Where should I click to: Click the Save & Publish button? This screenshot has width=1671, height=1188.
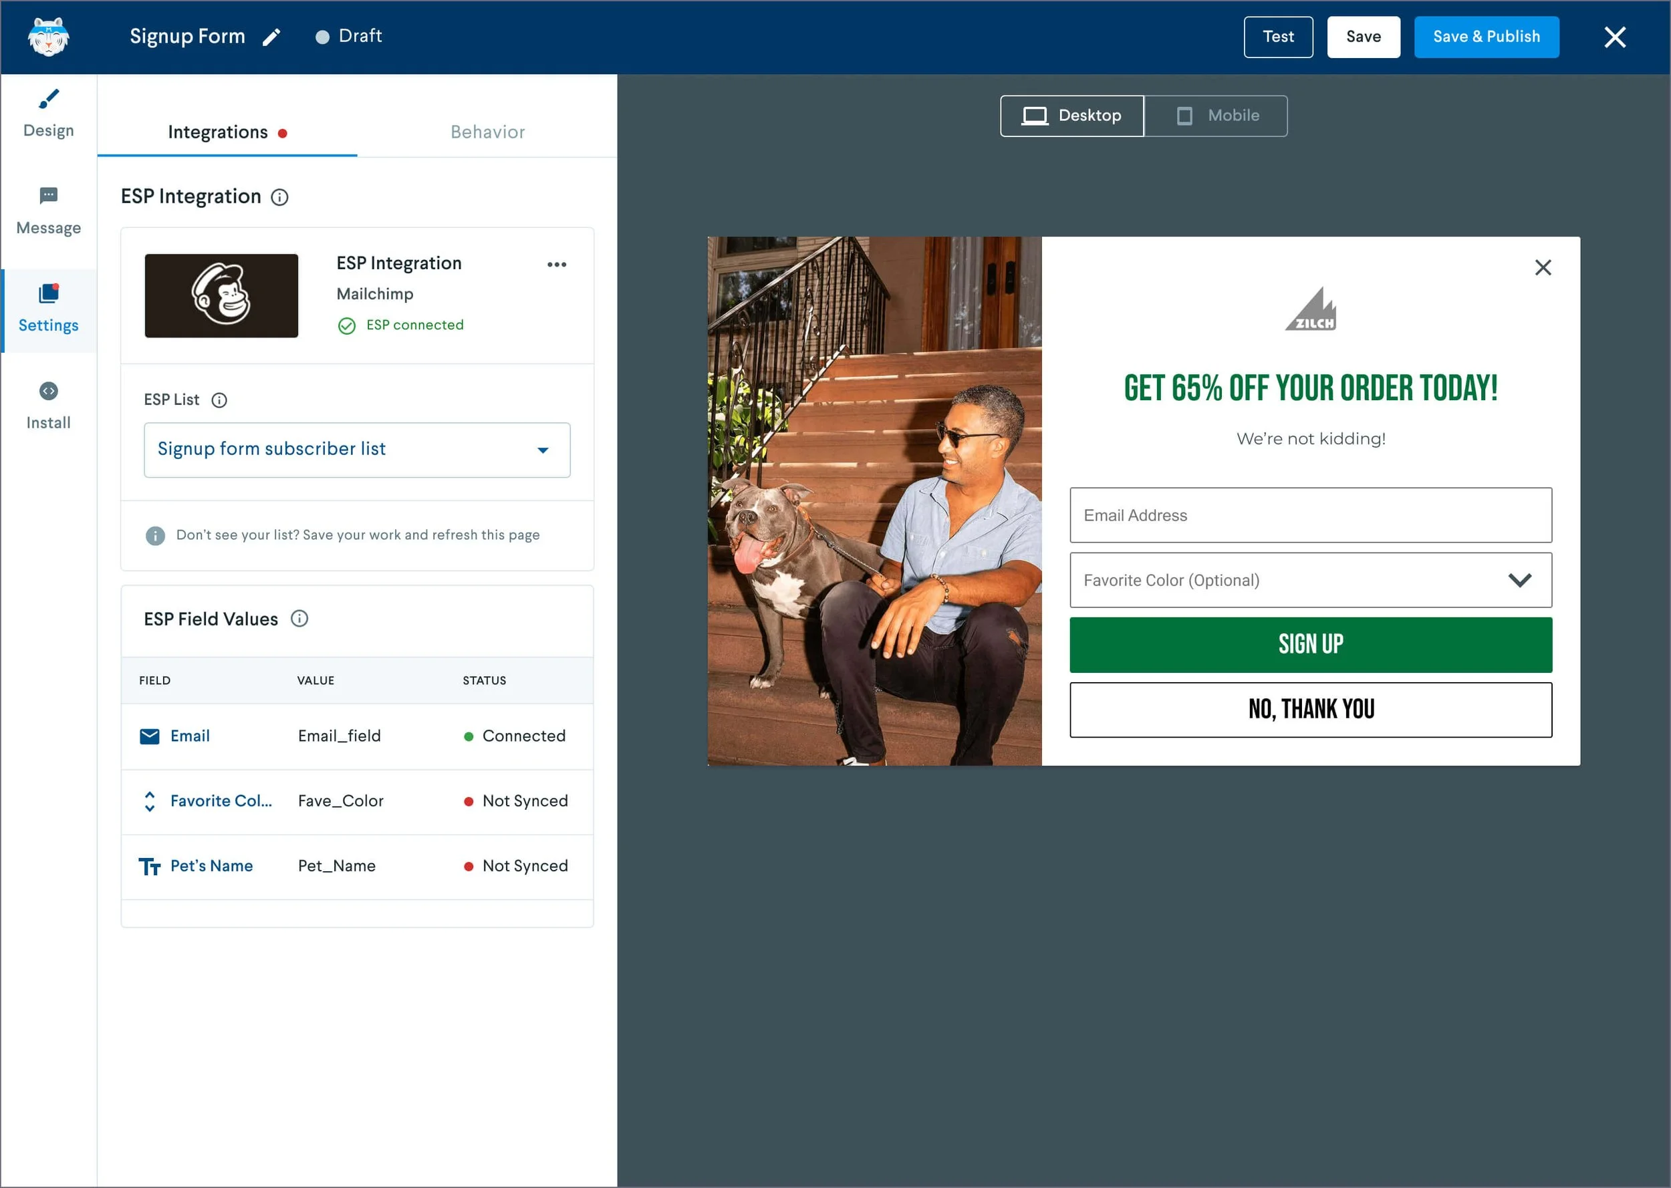coord(1485,37)
